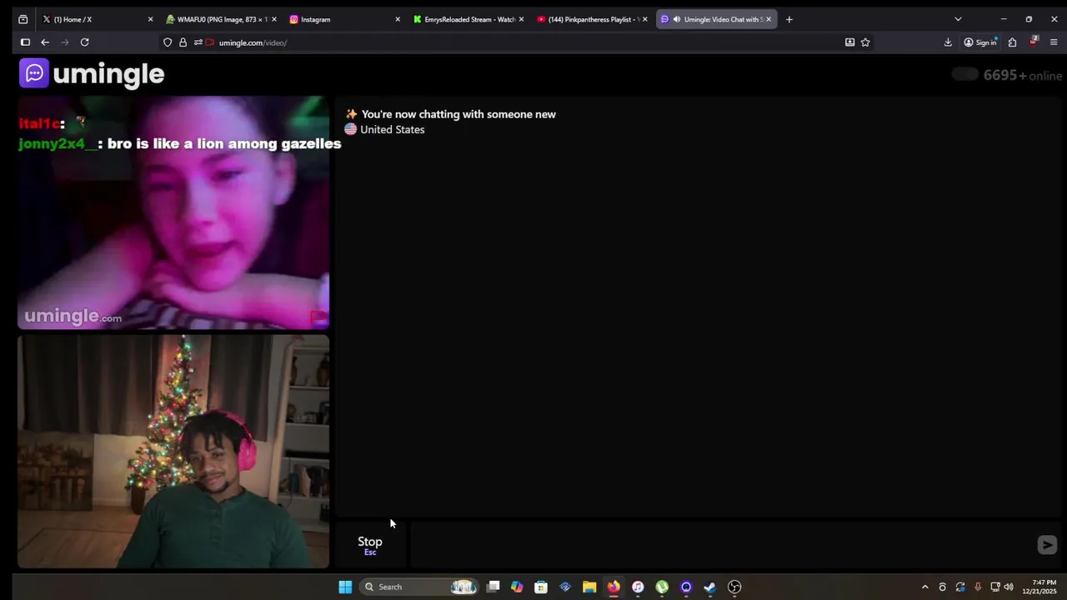This screenshot has width=1067, height=600.
Task: Open iTunes music app on taskbar
Action: 638,587
